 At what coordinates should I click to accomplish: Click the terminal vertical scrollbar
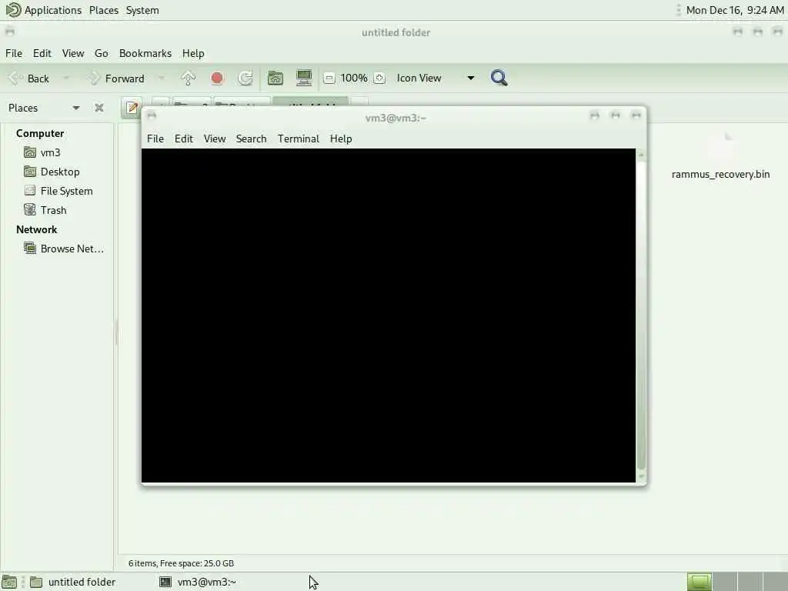[x=641, y=315]
